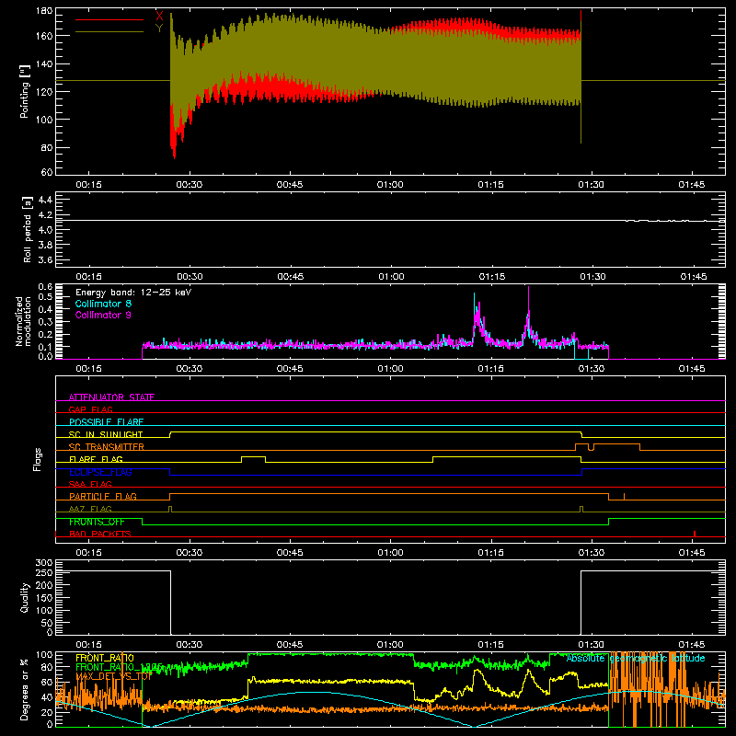This screenshot has width=736, height=736.
Task: Click the olive legend line sample
Action: (x=109, y=32)
